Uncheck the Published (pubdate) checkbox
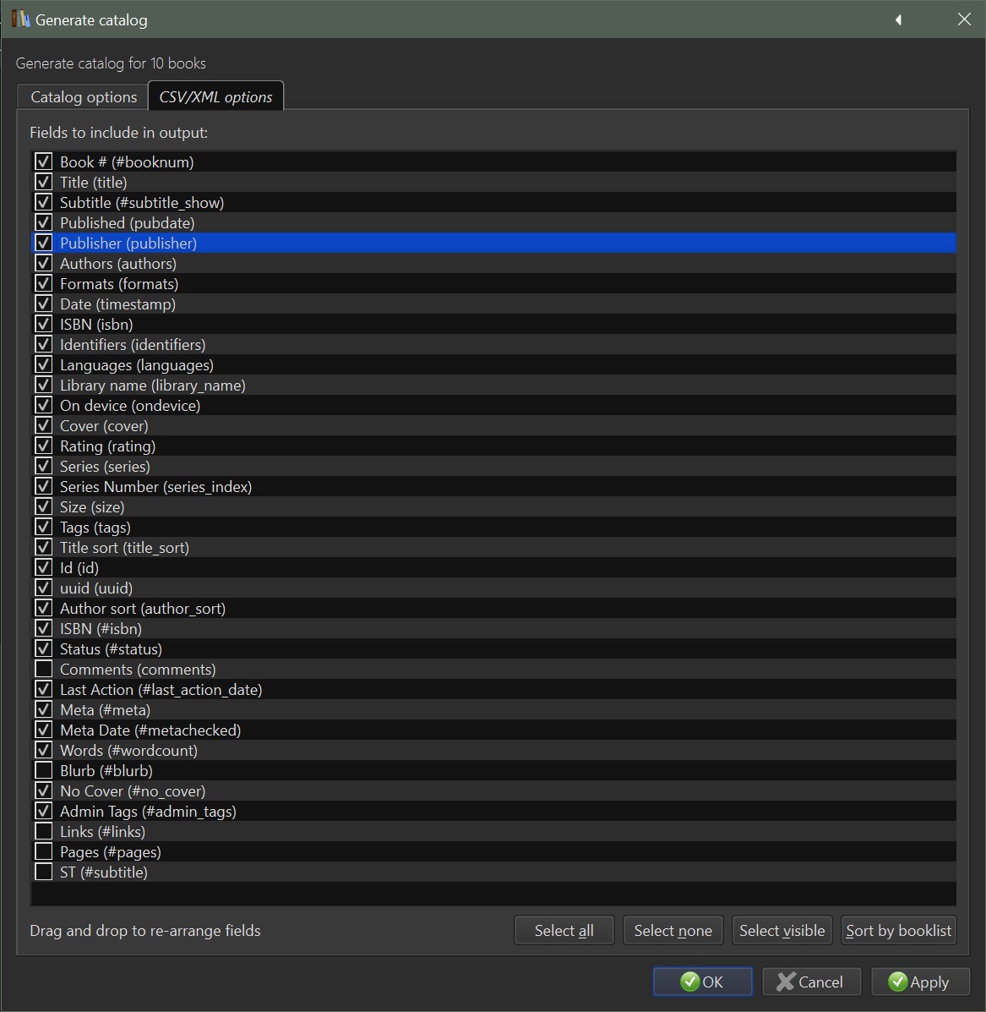 pos(43,222)
